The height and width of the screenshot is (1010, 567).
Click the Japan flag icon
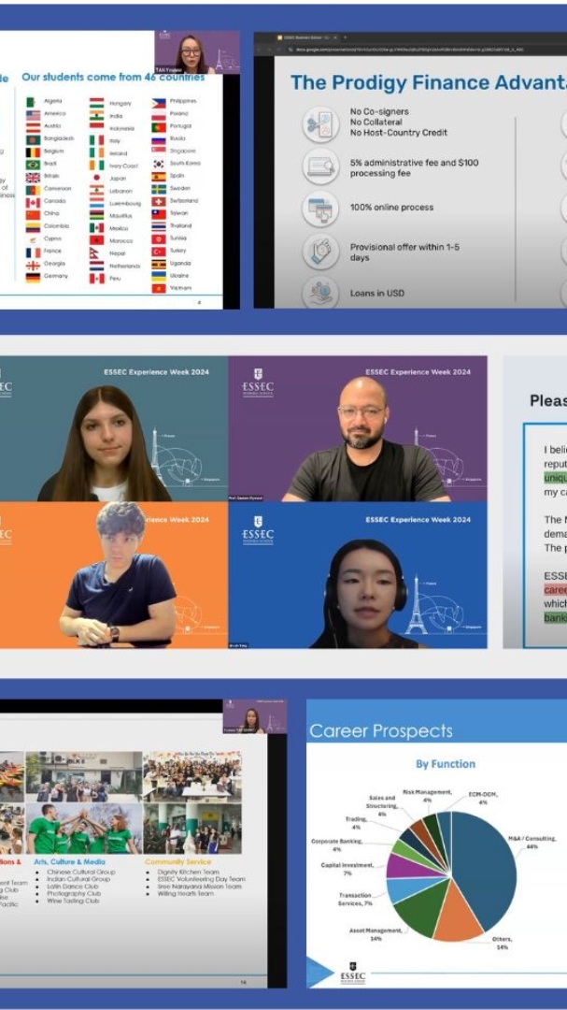click(96, 178)
